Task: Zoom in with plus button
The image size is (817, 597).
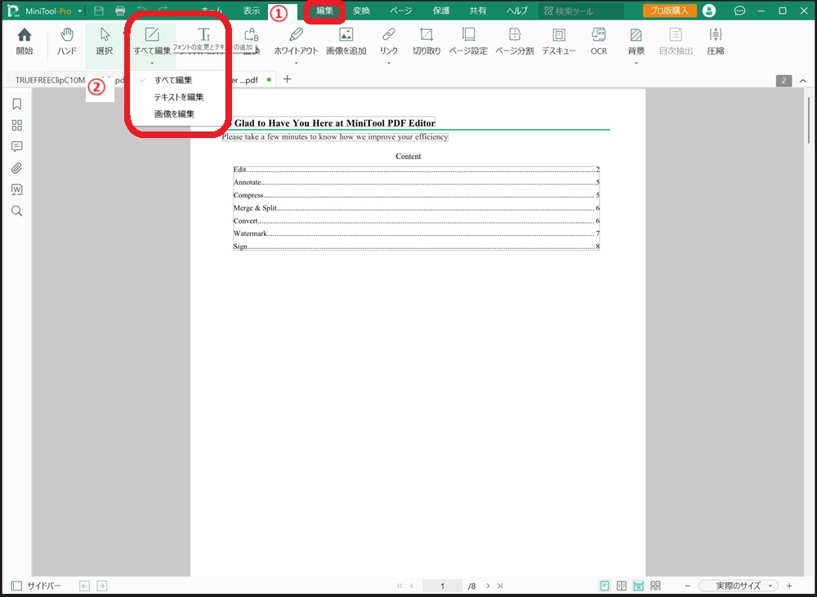Action: pos(789,586)
